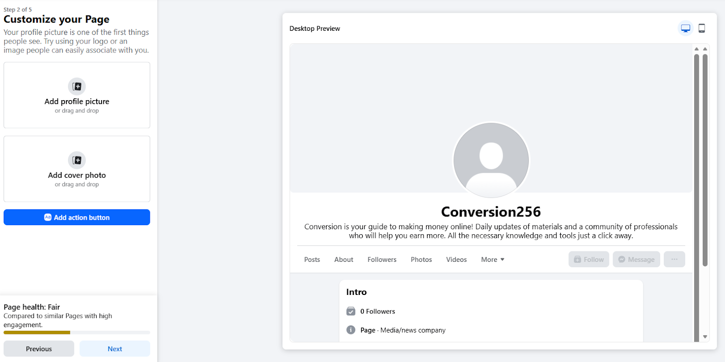Click the Page health progress bar

point(77,333)
